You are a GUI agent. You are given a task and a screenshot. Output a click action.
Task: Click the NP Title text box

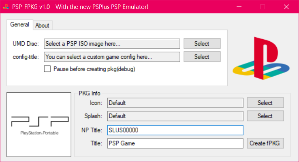pyautogui.click(x=175, y=130)
